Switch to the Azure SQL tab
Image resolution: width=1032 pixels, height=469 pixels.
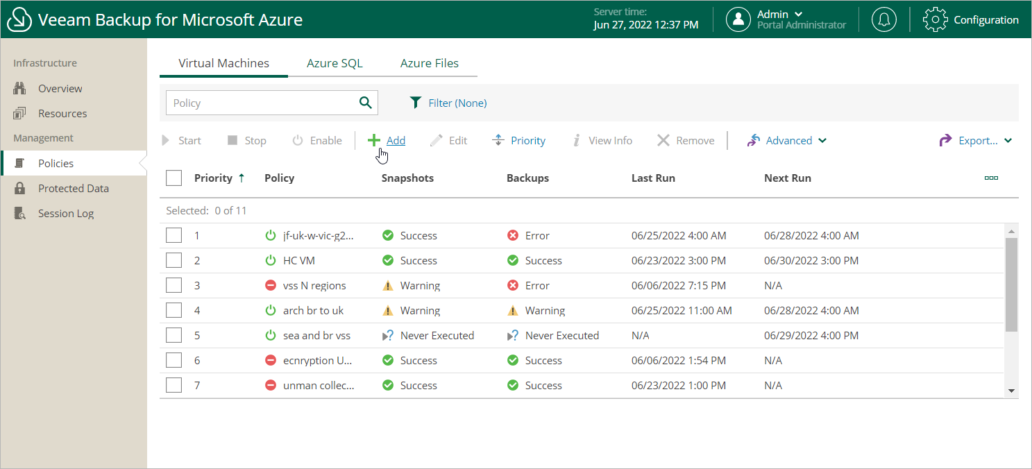coord(335,63)
